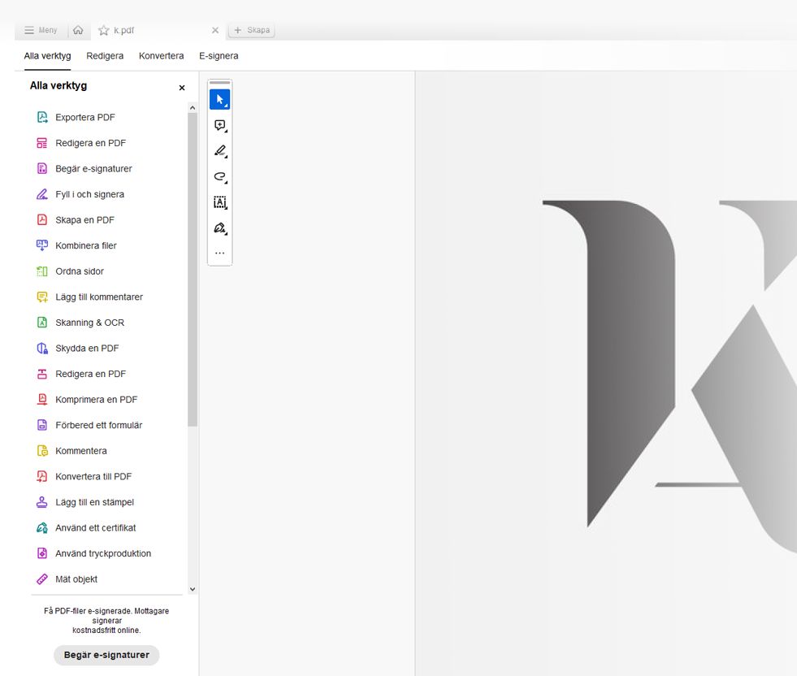
Task: Click Lägg till en stämpel icon
Action: 42,502
